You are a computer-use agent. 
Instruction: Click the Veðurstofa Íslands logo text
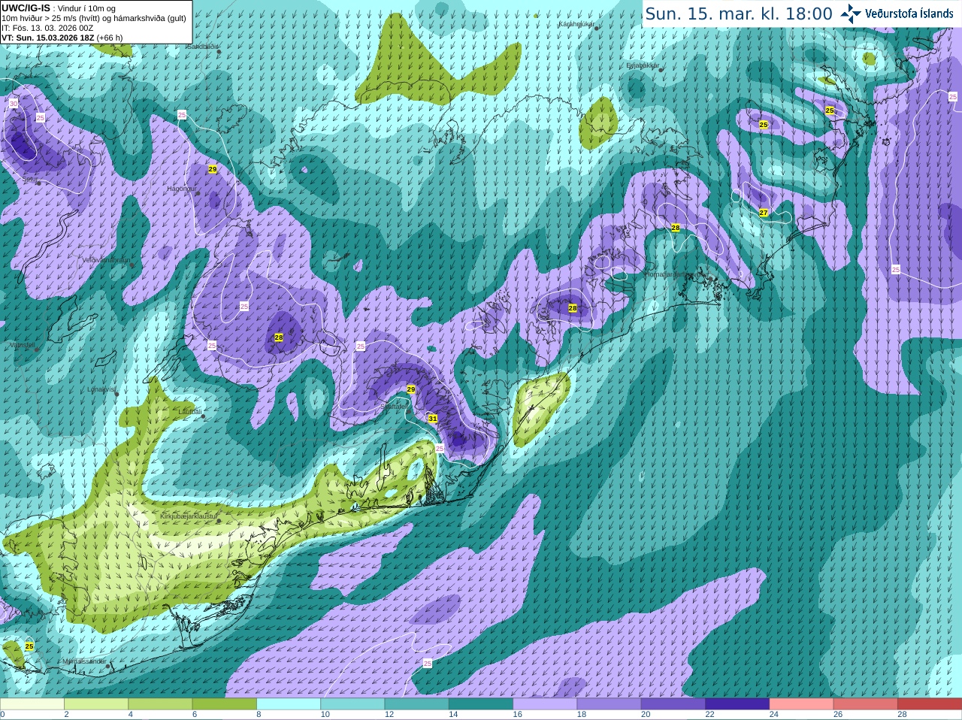[909, 14]
